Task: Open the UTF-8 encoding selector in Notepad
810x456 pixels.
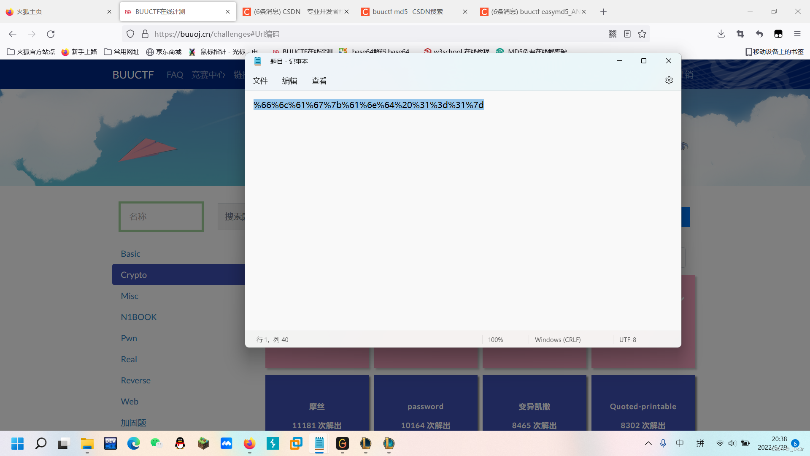Action: point(627,339)
